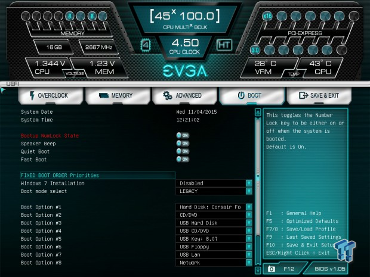Expand Boot Option #5 USB Key dropdown

[214, 239]
